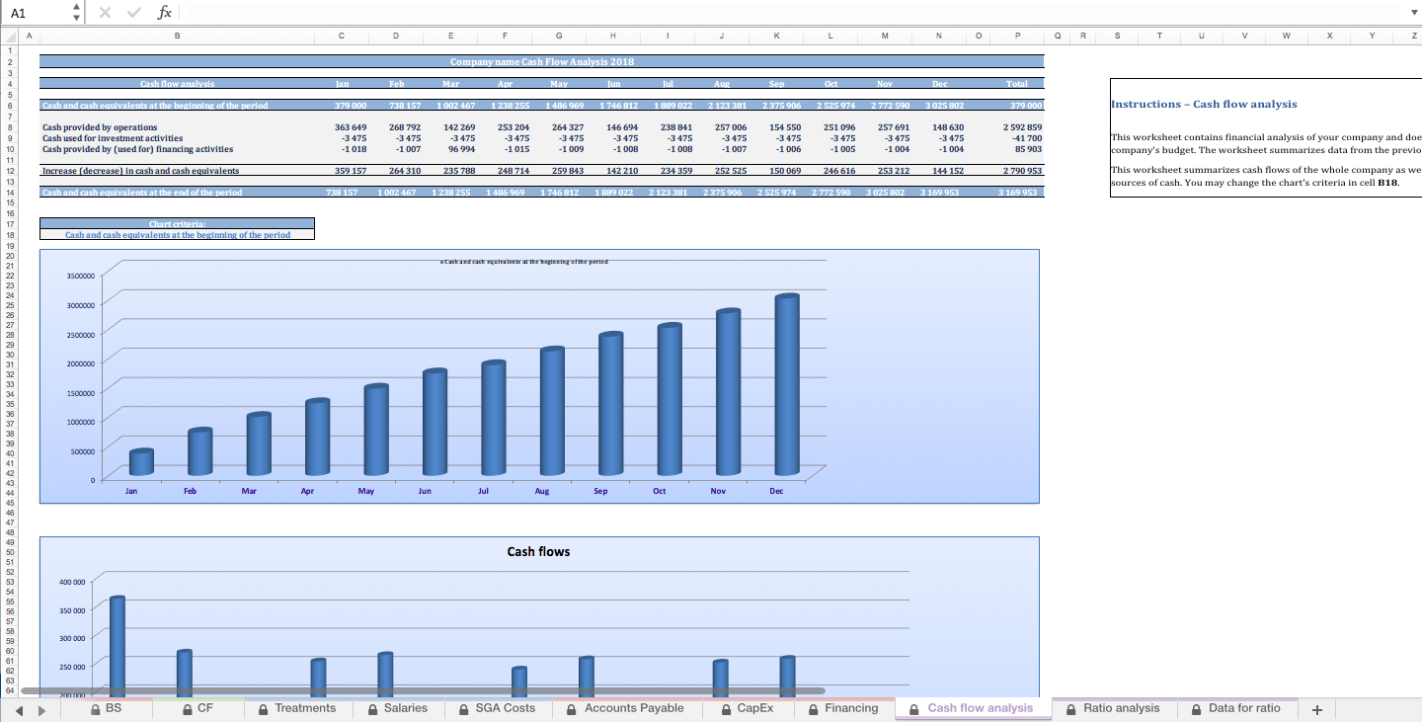Click the 'Cash flows' chart title
The image size is (1422, 722).
(x=538, y=551)
